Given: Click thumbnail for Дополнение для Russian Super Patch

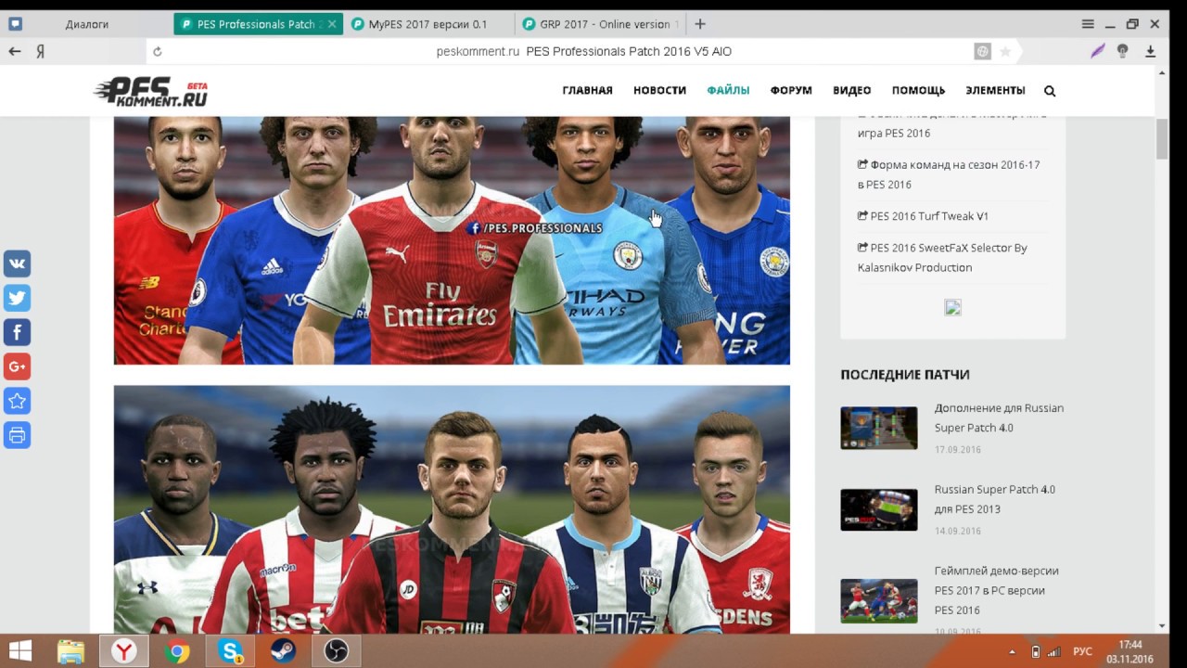Looking at the screenshot, I should (878, 428).
